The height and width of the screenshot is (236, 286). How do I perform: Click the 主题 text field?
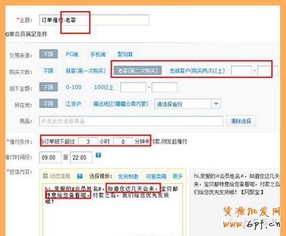click(94, 20)
